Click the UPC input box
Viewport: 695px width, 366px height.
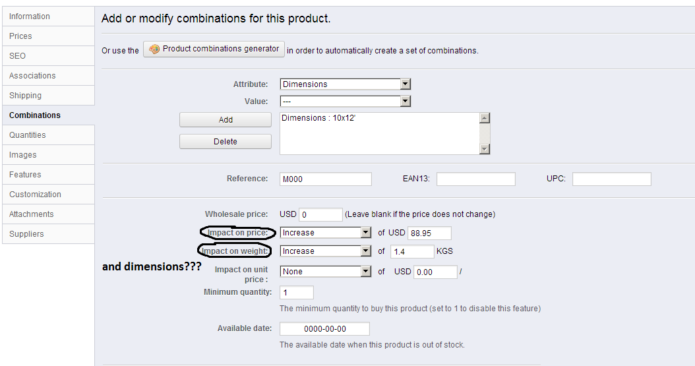pos(611,179)
